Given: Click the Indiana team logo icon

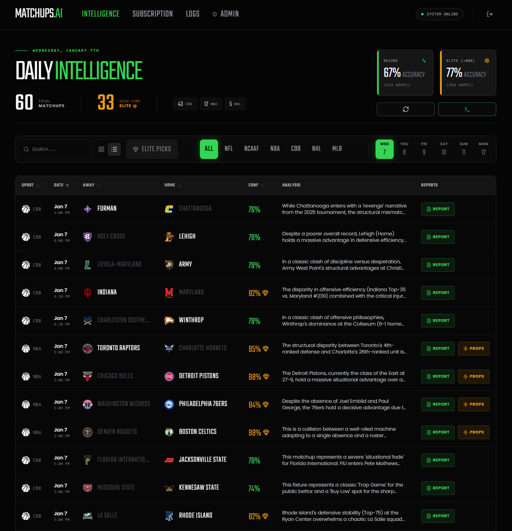Looking at the screenshot, I should click(x=87, y=292).
